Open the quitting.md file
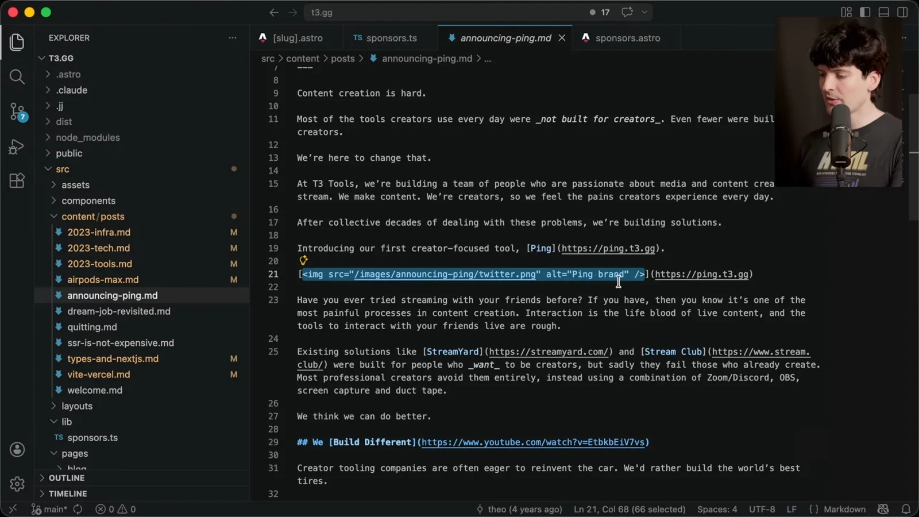919x517 pixels. click(x=92, y=327)
